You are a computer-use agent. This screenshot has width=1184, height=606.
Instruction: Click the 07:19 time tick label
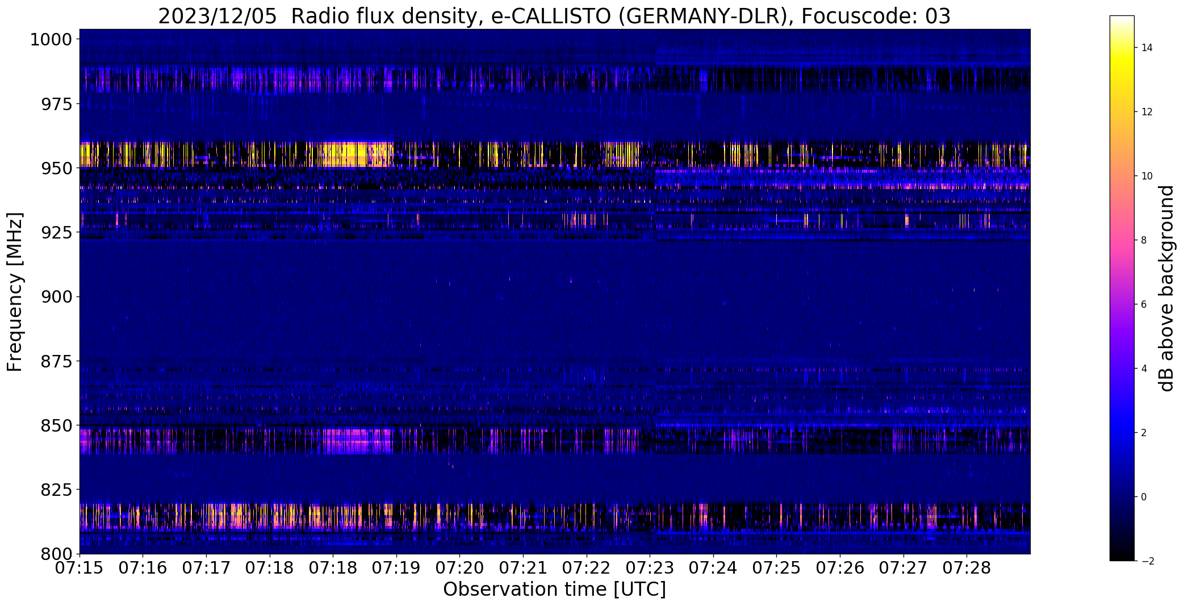coord(396,568)
